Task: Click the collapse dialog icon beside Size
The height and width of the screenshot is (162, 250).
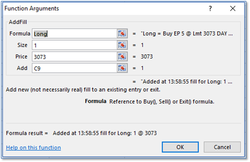Action: click(x=122, y=45)
